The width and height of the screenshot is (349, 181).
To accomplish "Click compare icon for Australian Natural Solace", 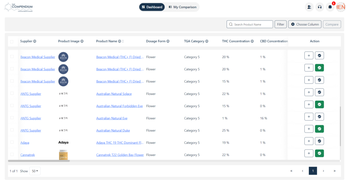I will (x=319, y=92).
